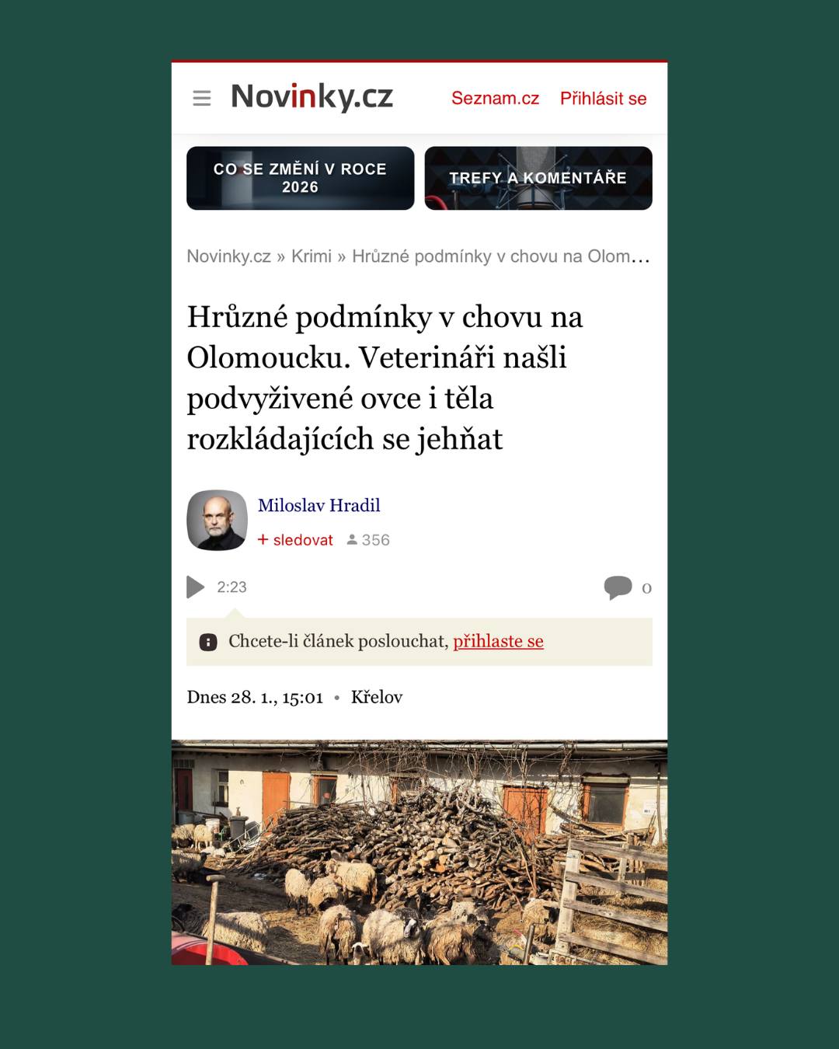Click the 2:23 audio duration control
This screenshot has width=839, height=1049.
[x=231, y=587]
